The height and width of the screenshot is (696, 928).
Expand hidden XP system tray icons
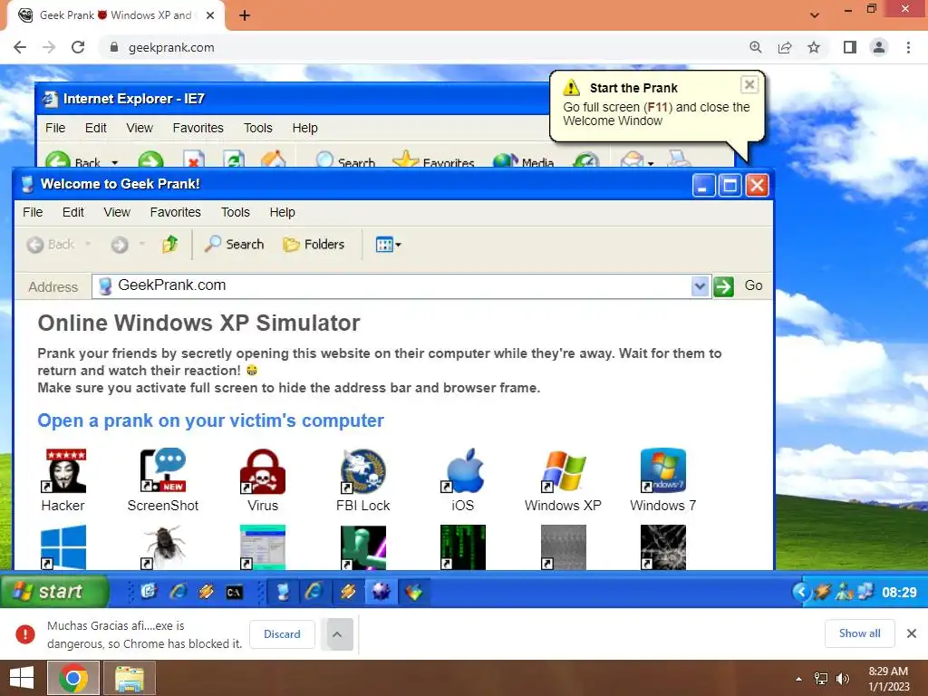[x=801, y=591]
